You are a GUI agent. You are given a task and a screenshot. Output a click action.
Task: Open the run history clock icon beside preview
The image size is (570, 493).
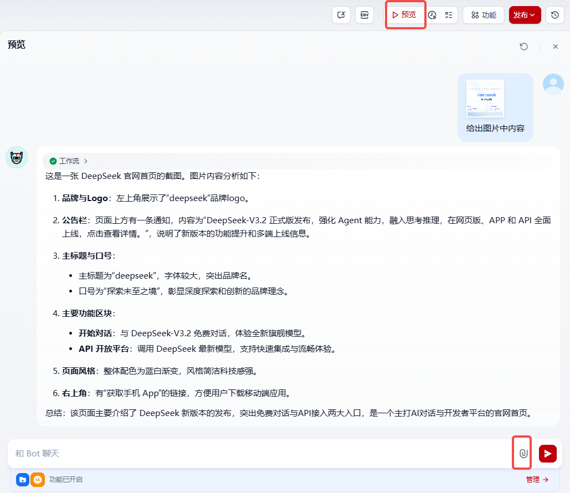(x=432, y=15)
